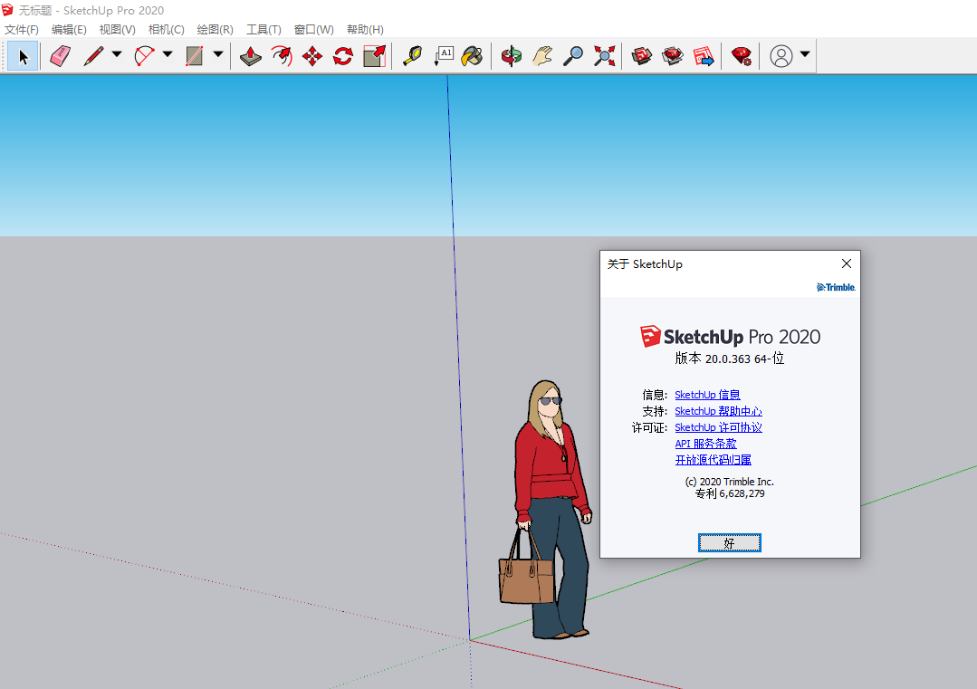Open the Extension Warehouse icon

point(673,56)
